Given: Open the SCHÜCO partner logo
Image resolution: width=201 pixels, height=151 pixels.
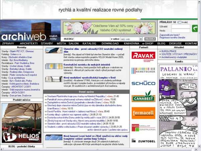Looking at the screenshot, I should coord(143,83).
